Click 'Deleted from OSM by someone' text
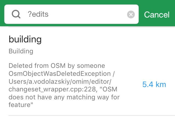This screenshot has height=121, width=175. click(57, 66)
